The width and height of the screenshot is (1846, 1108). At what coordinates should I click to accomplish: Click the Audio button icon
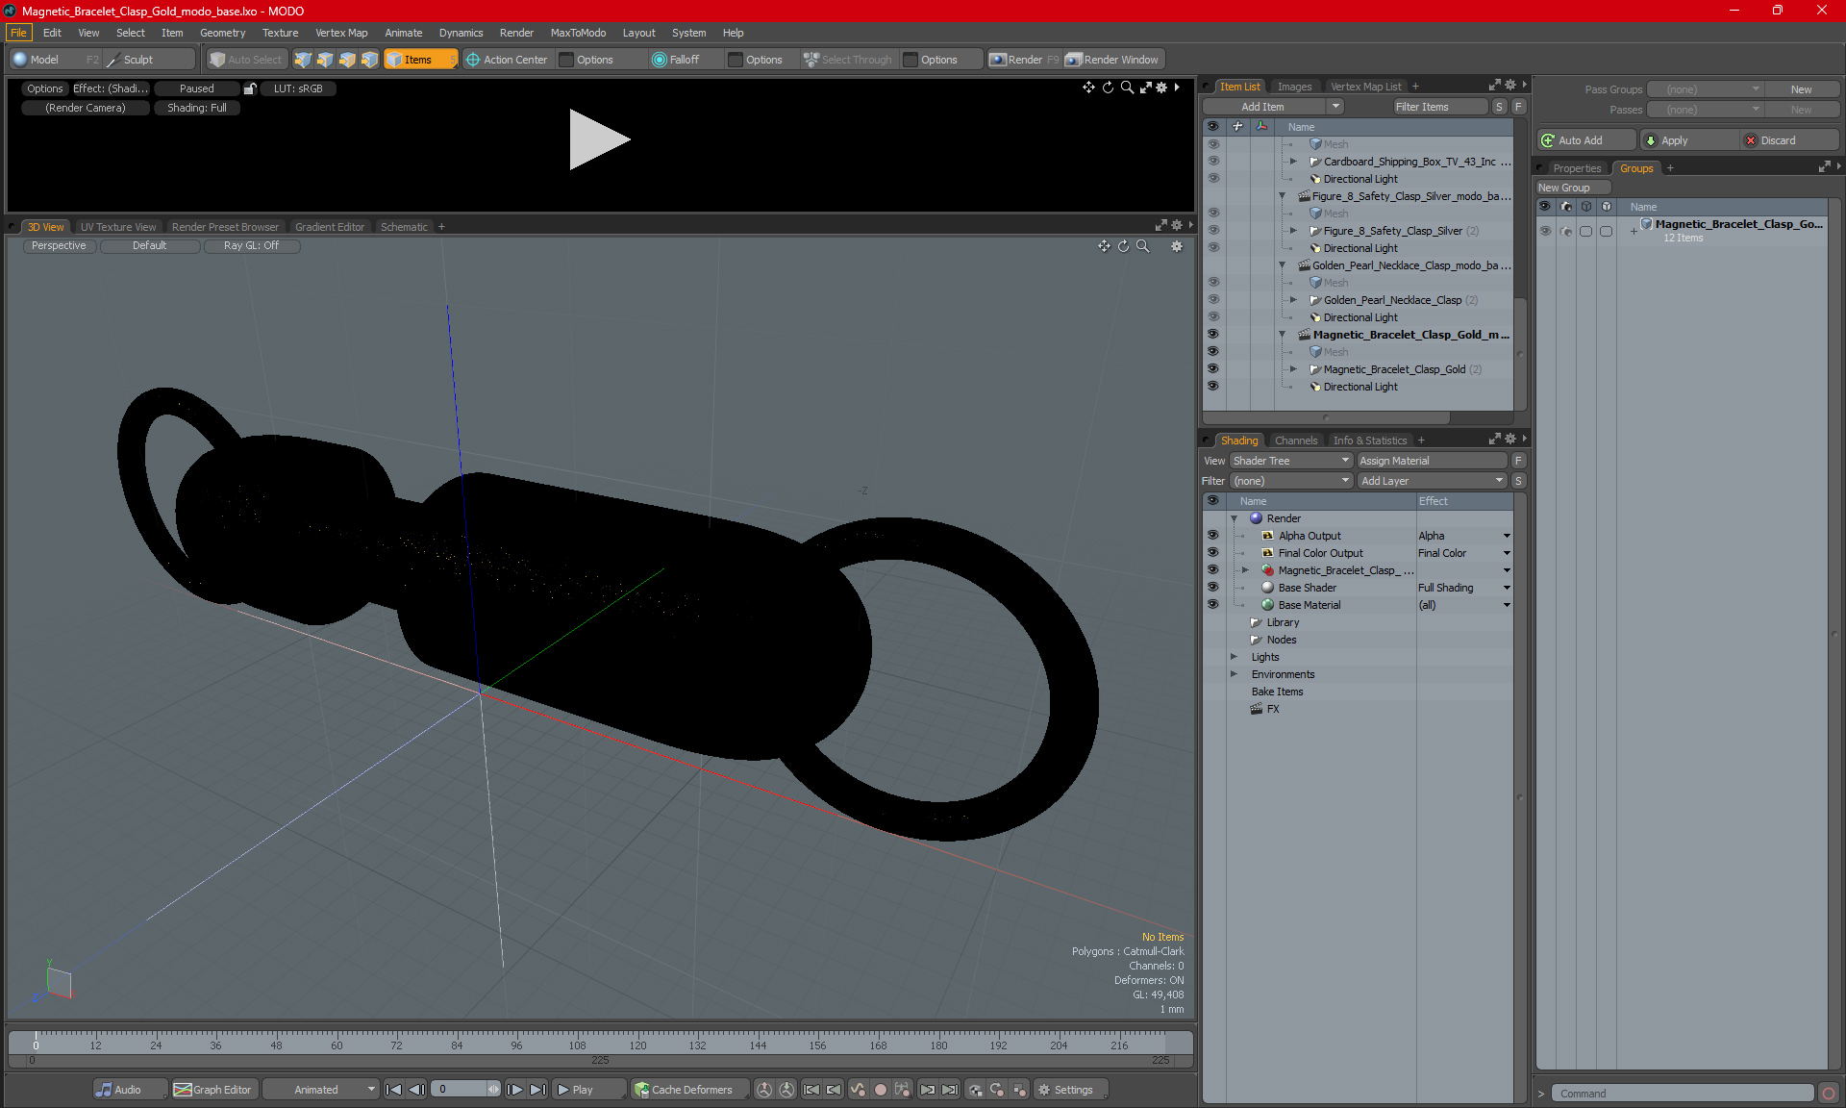click(105, 1090)
